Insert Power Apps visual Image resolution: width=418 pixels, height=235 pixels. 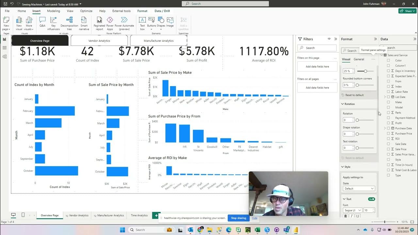[110, 23]
